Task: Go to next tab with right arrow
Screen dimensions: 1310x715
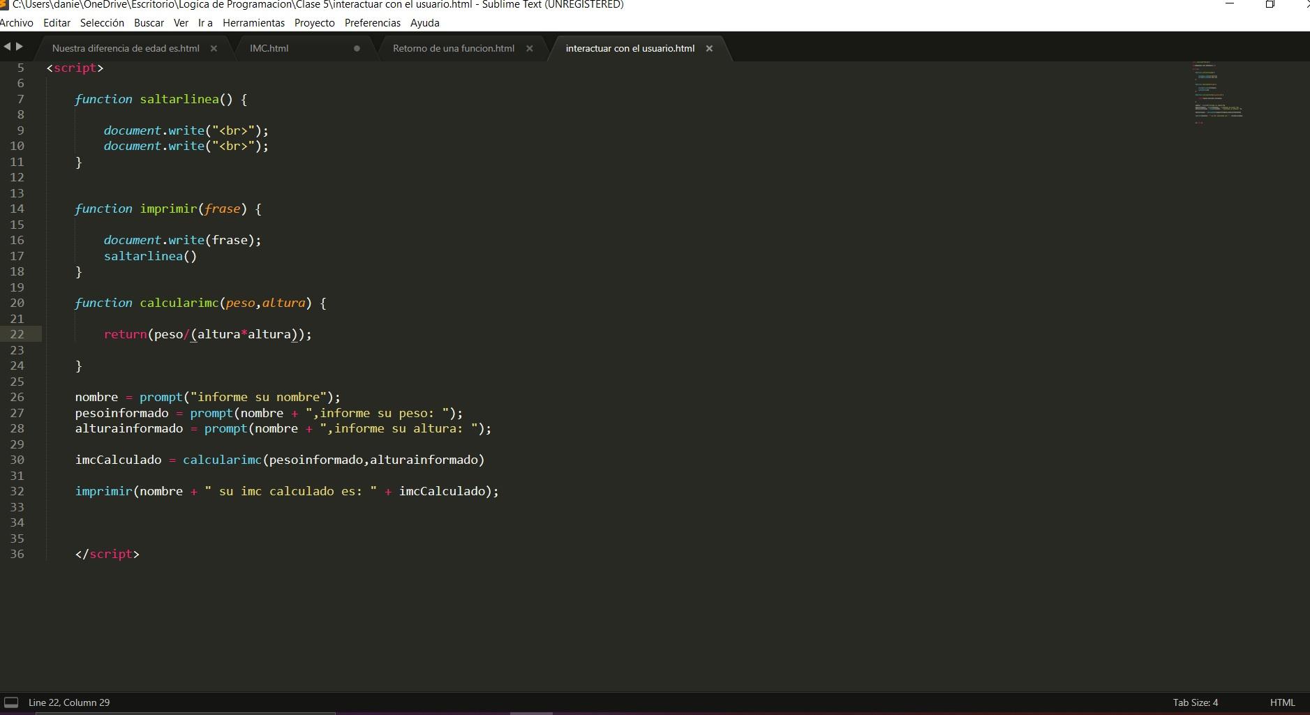Action: [20, 47]
